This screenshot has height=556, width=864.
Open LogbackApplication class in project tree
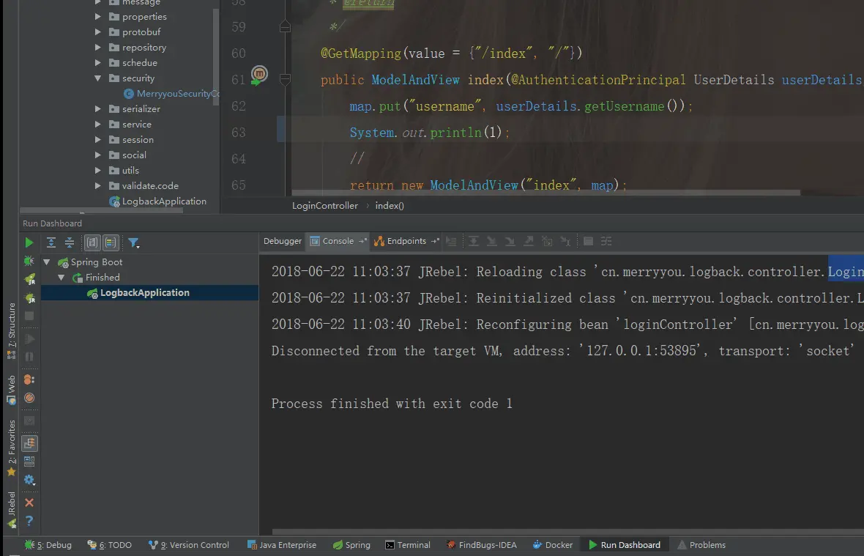pos(157,201)
